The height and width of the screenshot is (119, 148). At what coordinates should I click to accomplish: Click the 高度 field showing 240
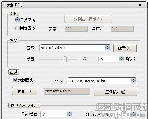[122, 29]
